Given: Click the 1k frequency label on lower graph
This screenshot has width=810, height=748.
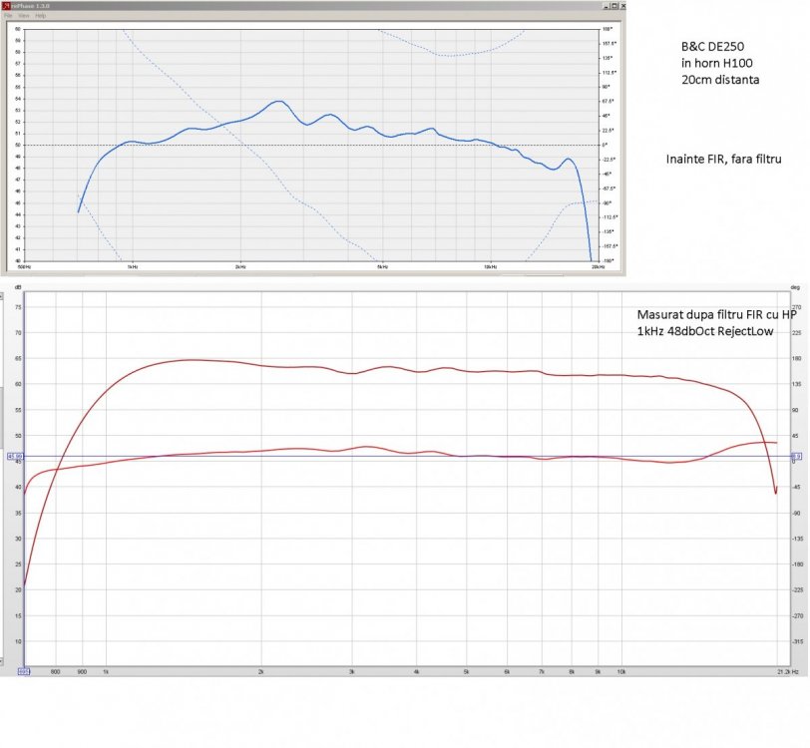Looking at the screenshot, I should (106, 672).
